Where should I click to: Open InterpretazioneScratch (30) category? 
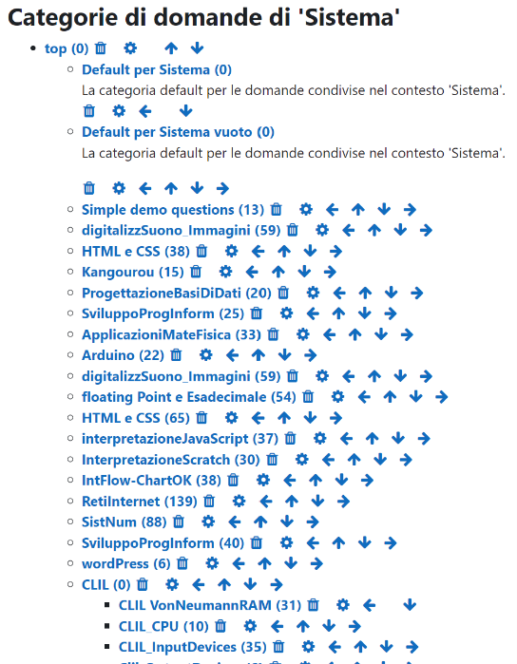(x=171, y=460)
